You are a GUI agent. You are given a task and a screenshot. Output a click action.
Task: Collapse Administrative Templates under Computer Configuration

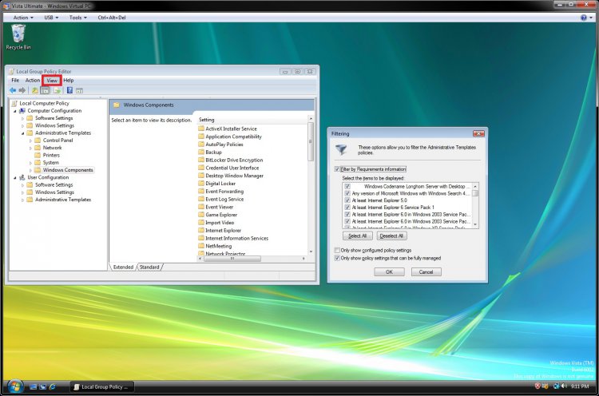(22, 133)
